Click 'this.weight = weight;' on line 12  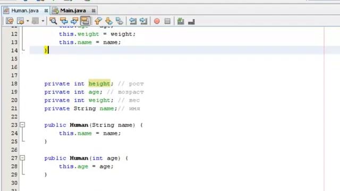coord(97,34)
